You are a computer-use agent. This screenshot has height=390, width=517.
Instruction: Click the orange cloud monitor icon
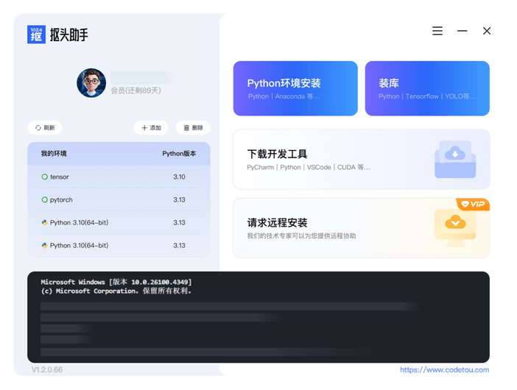[455, 228]
